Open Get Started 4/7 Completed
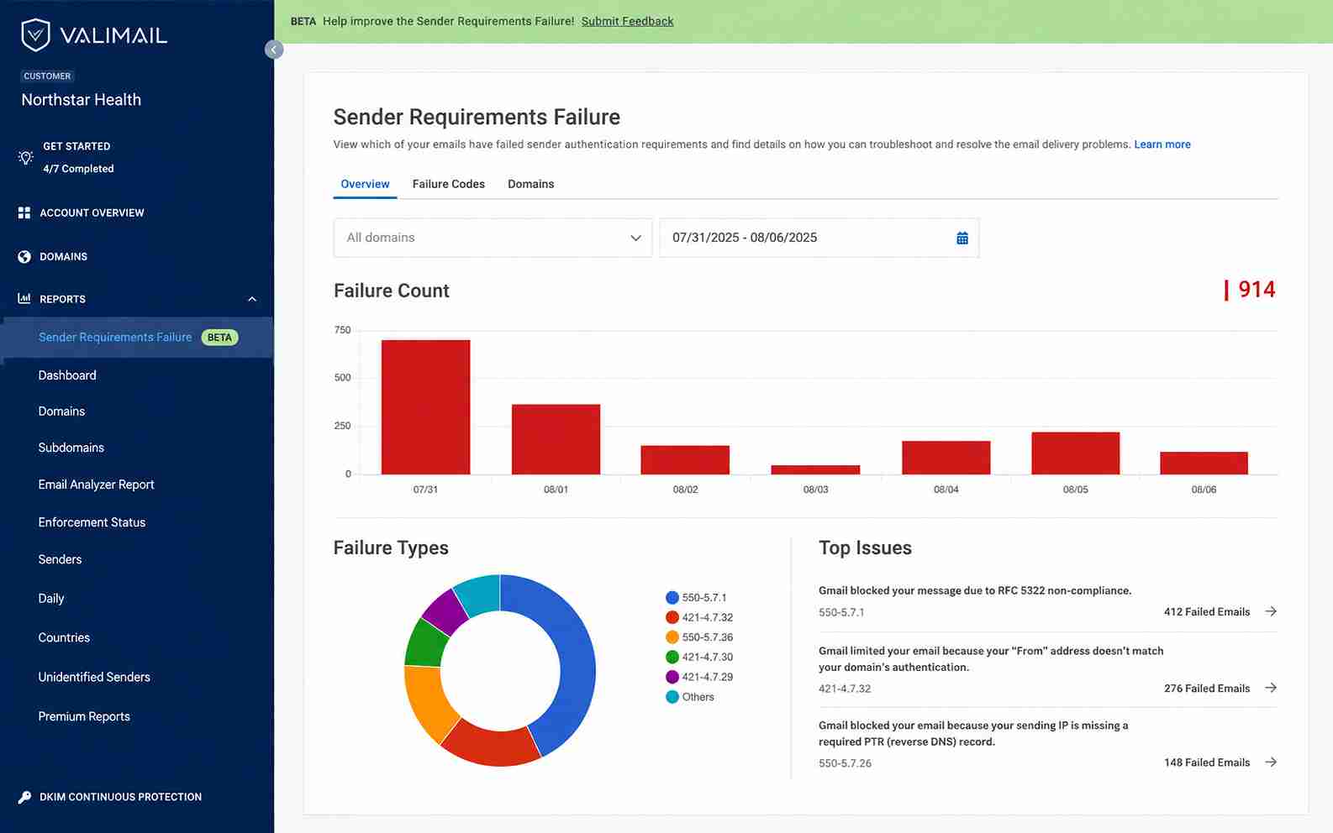1333x833 pixels. pyautogui.click(x=78, y=157)
